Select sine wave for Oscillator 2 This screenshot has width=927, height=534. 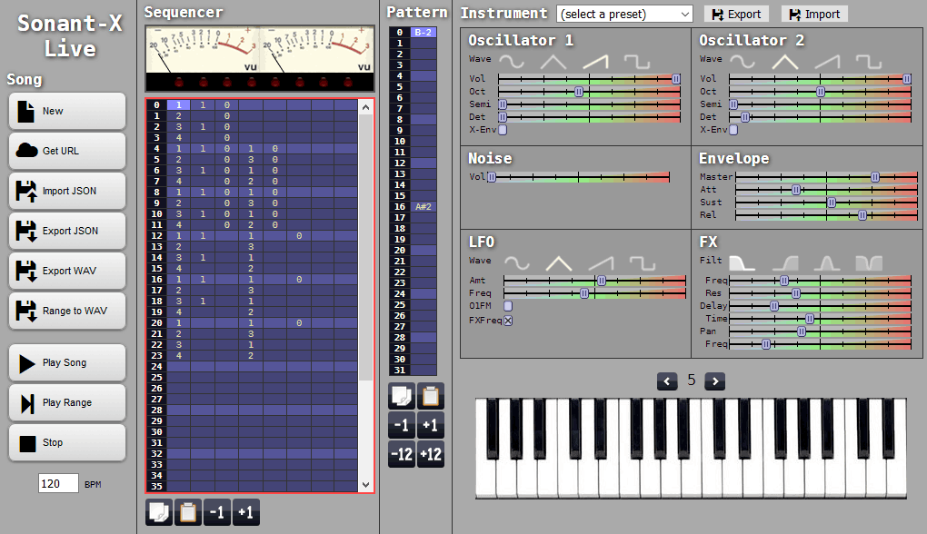click(742, 62)
